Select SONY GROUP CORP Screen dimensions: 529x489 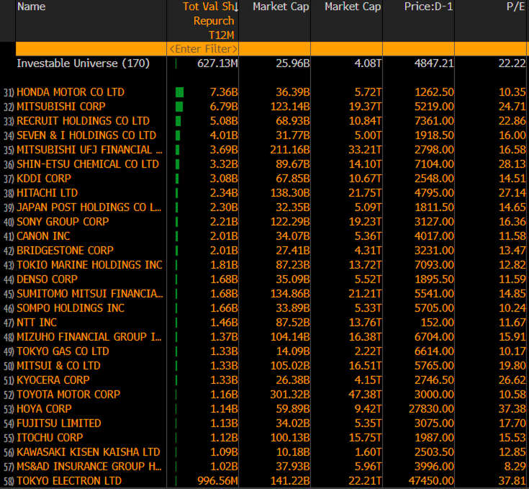pyautogui.click(x=63, y=221)
